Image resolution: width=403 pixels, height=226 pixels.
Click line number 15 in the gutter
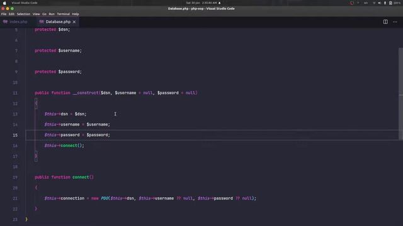click(x=15, y=135)
